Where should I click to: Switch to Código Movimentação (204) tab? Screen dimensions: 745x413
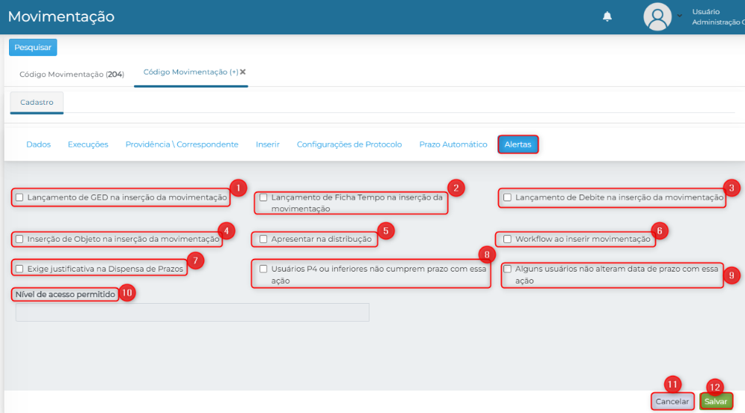pos(72,74)
